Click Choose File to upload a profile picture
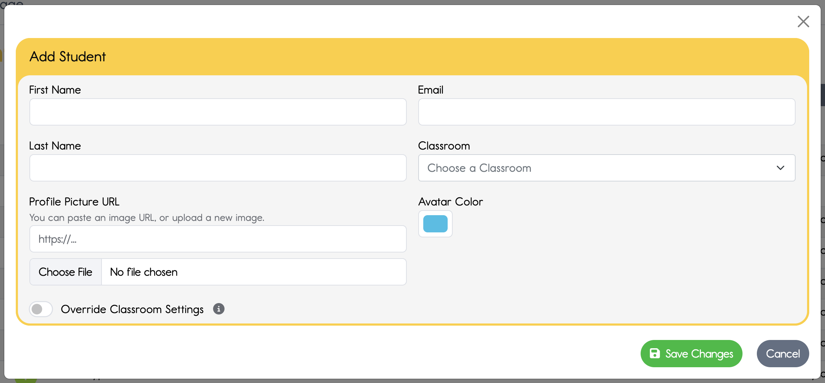The image size is (825, 383). point(65,272)
